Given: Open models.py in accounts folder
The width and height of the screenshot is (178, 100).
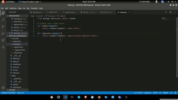Looking at the screenshot, I should click(17, 64).
